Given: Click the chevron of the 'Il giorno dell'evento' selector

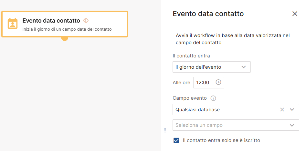Looking at the screenshot, I should pos(244,67).
